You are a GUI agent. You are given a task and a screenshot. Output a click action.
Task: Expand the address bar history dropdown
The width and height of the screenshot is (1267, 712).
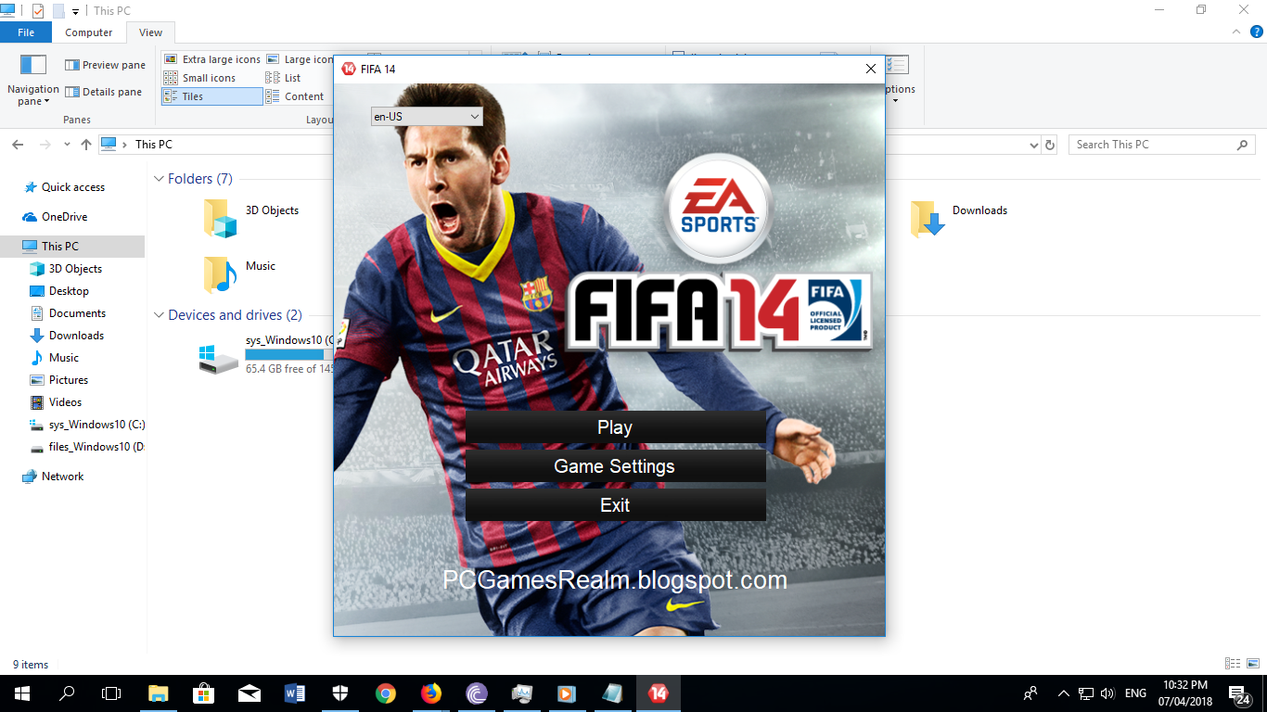tap(1034, 145)
